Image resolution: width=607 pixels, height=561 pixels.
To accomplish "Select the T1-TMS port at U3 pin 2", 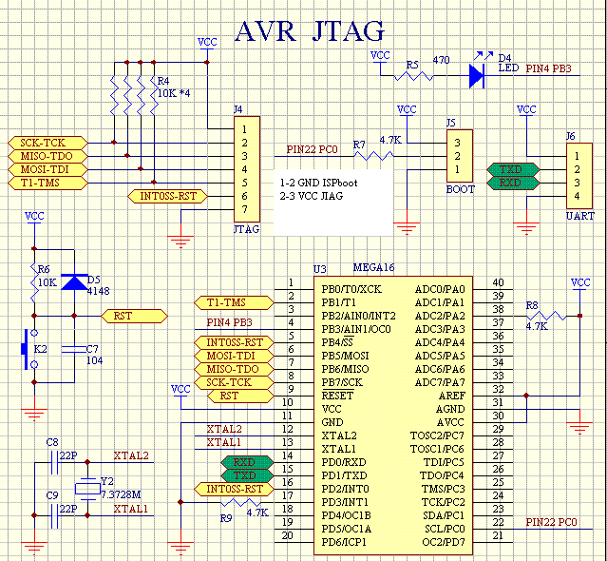I will (234, 302).
